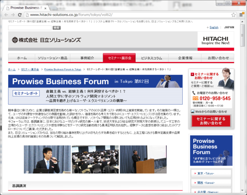This screenshot has height=195, width=247.
Task: Click the site search text field
Action: pyautogui.click(x=30, y=28)
